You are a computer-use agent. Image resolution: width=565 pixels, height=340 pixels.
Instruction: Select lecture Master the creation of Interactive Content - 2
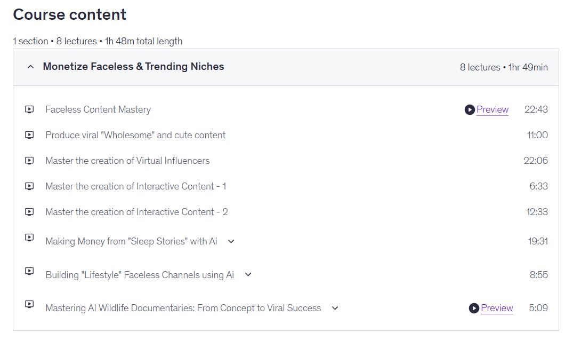coord(136,212)
